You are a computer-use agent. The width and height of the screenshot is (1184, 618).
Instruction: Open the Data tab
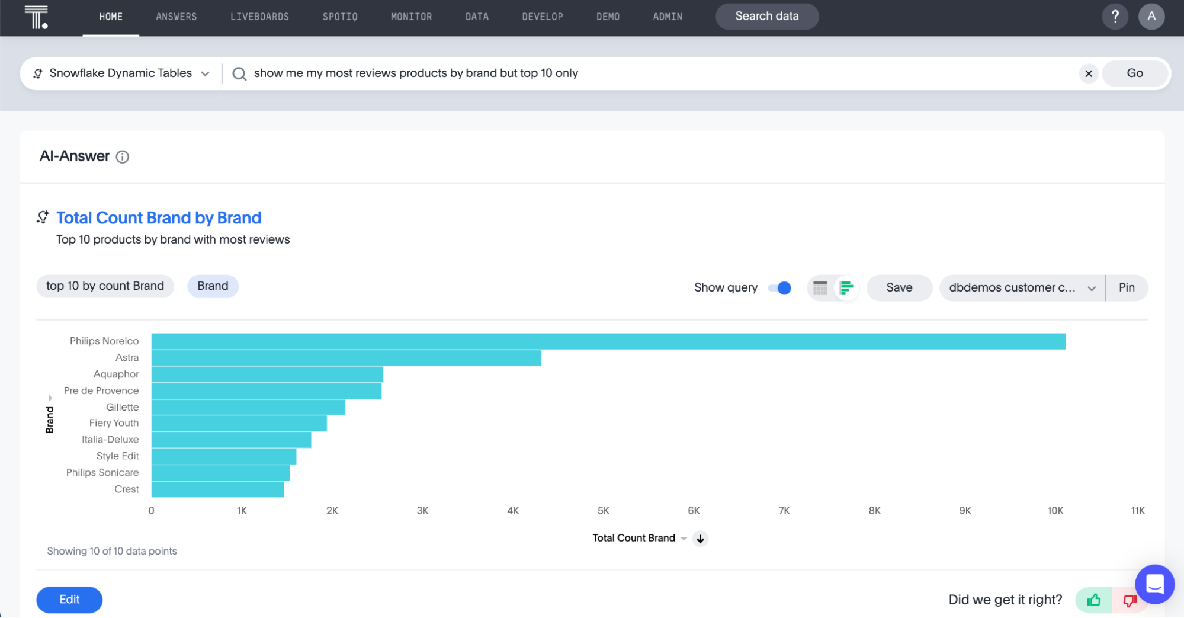click(x=477, y=17)
